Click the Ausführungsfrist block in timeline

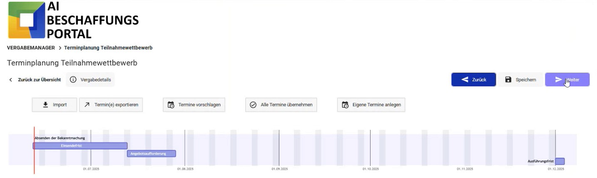tap(560, 161)
